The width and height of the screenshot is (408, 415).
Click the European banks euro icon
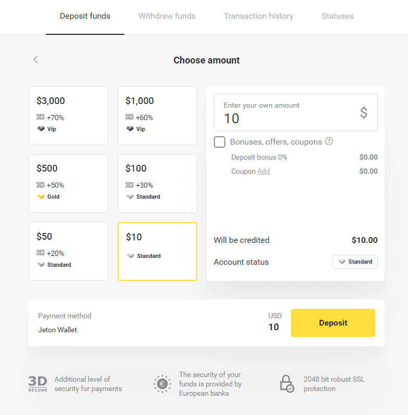162,384
